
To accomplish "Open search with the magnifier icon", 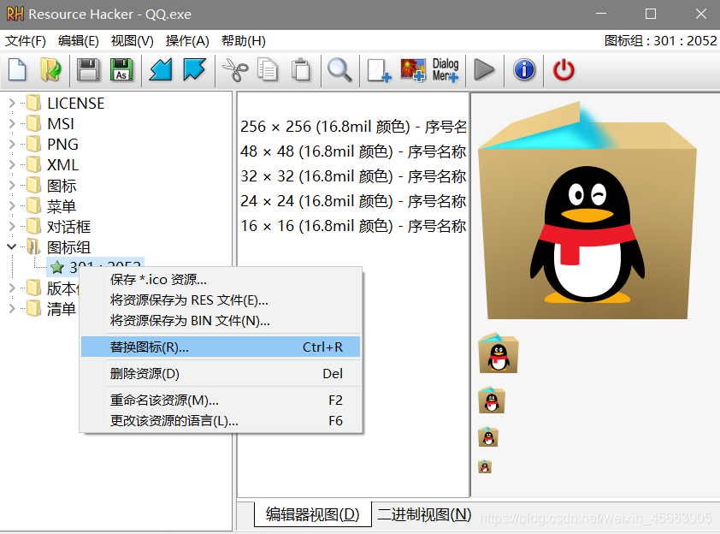I will (339, 70).
